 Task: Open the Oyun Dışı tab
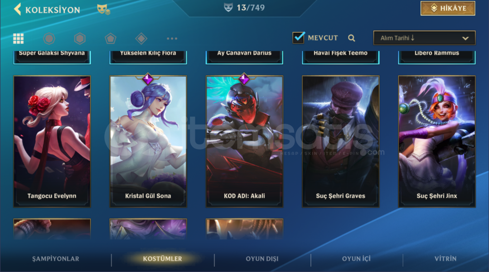pos(262,258)
